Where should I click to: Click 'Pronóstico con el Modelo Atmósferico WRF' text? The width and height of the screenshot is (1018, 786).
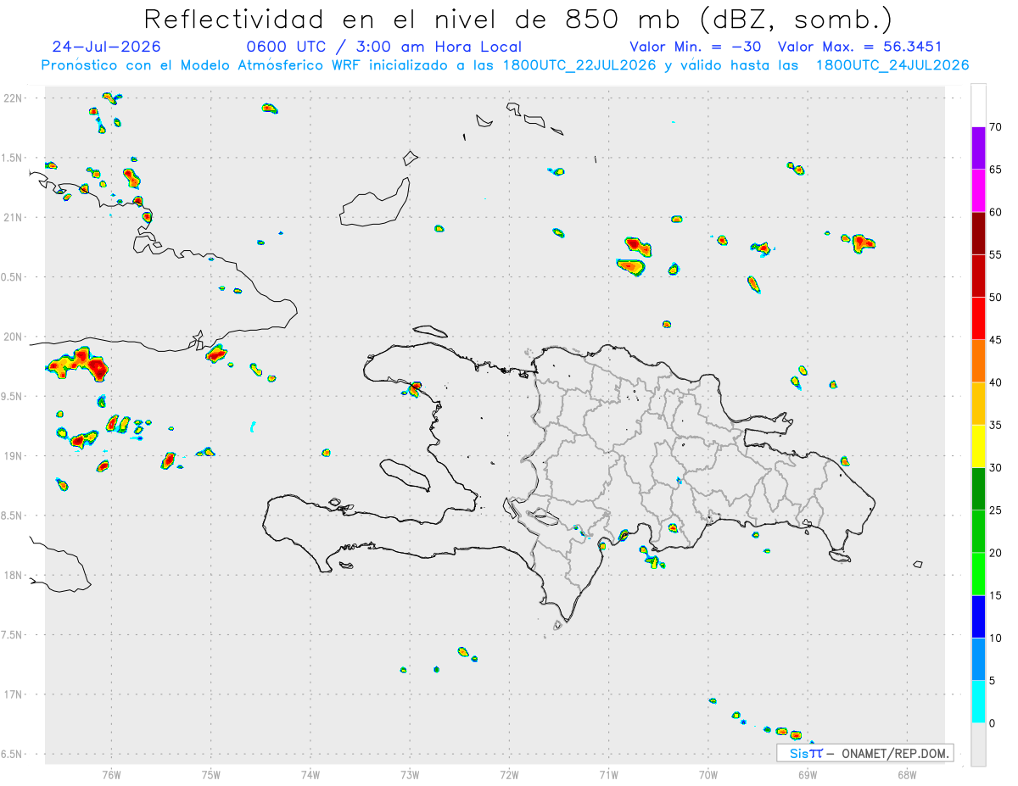click(202, 65)
